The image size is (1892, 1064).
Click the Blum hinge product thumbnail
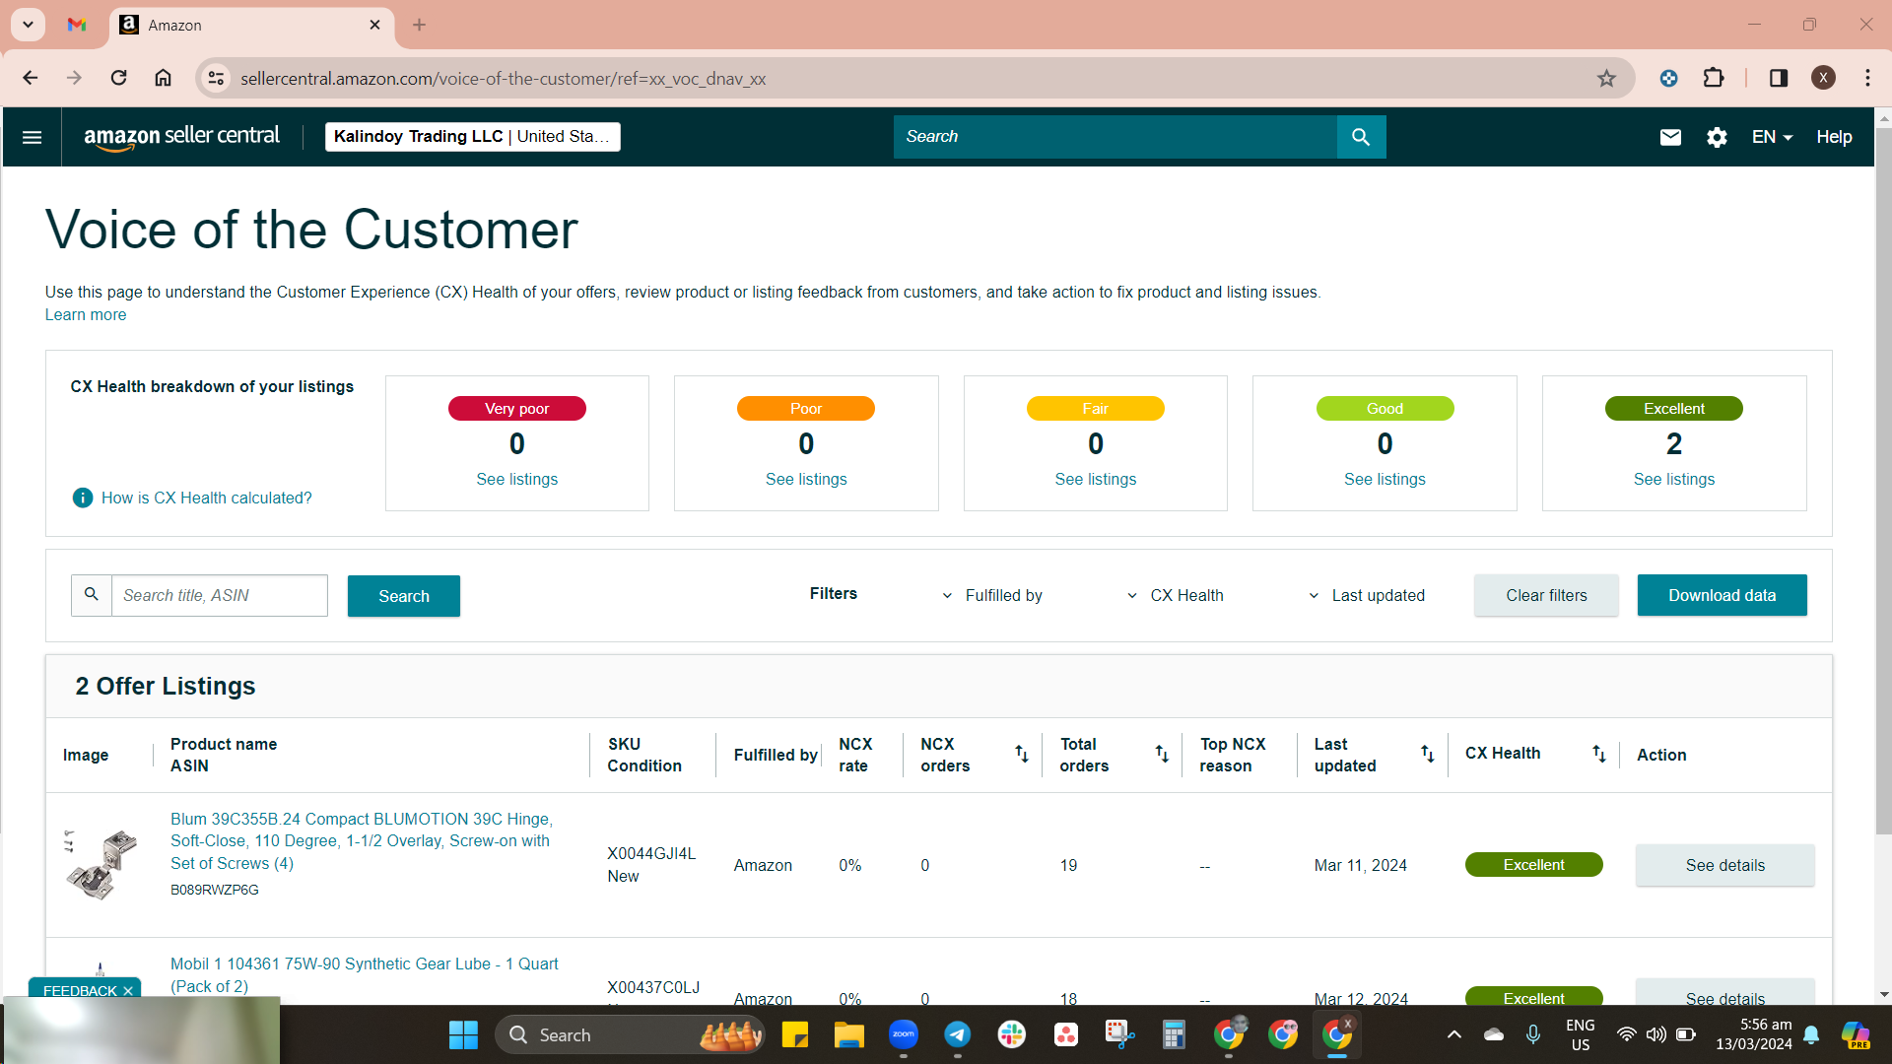pyautogui.click(x=101, y=864)
